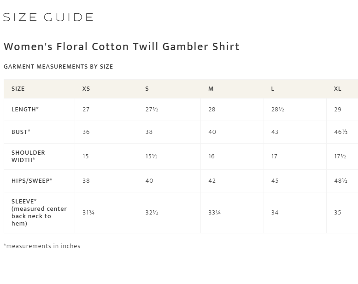Click the measurements in inches footnote
Image resolution: width=358 pixels, height=284 pixels.
[42, 246]
